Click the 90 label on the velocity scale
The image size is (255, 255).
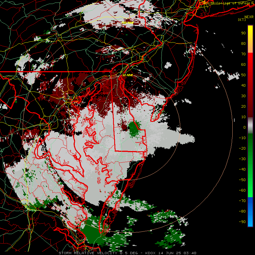(243, 33)
